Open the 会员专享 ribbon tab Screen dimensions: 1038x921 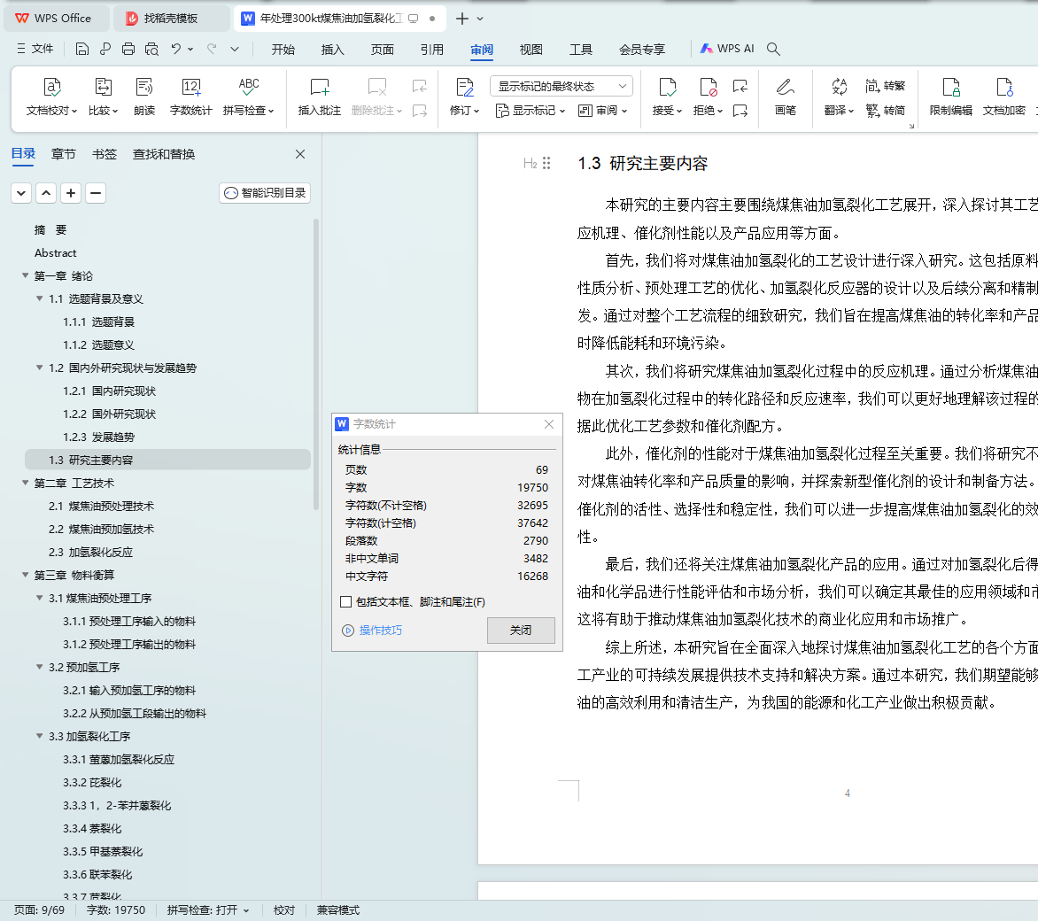(x=641, y=50)
